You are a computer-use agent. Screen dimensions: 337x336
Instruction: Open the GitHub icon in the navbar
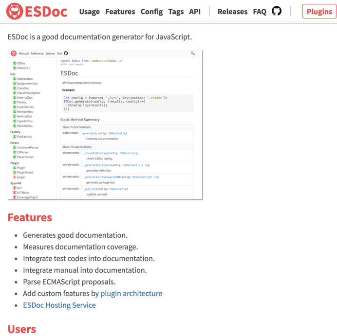[277, 11]
